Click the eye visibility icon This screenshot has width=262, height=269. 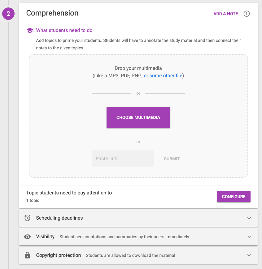(x=27, y=237)
